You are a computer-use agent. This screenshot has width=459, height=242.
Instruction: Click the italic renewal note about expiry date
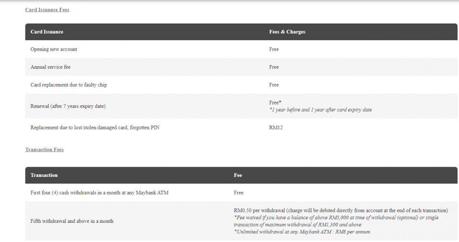click(x=321, y=110)
